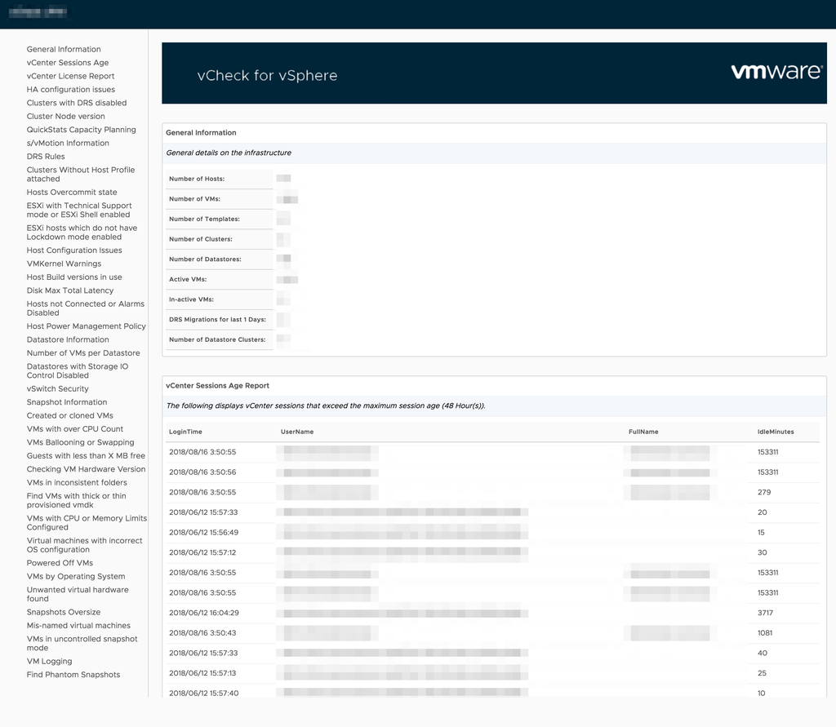Go to VM Logging section

click(x=49, y=661)
